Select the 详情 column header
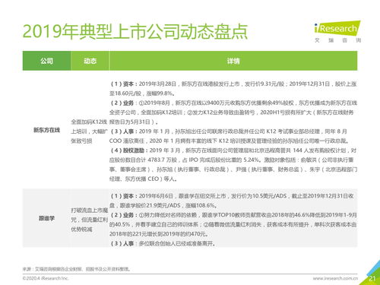Screen dimensions: 380x285 [233, 61]
